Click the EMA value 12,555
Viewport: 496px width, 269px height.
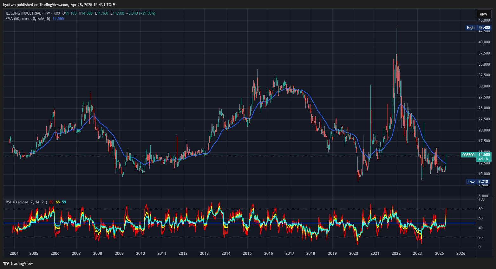pyautogui.click(x=58, y=19)
